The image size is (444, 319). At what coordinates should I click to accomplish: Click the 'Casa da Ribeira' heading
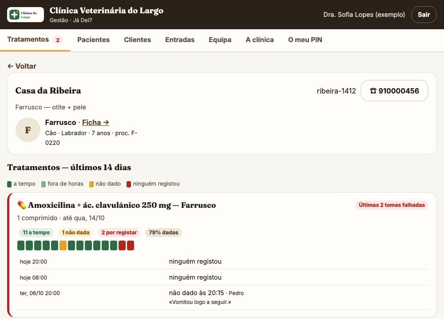coord(48,90)
